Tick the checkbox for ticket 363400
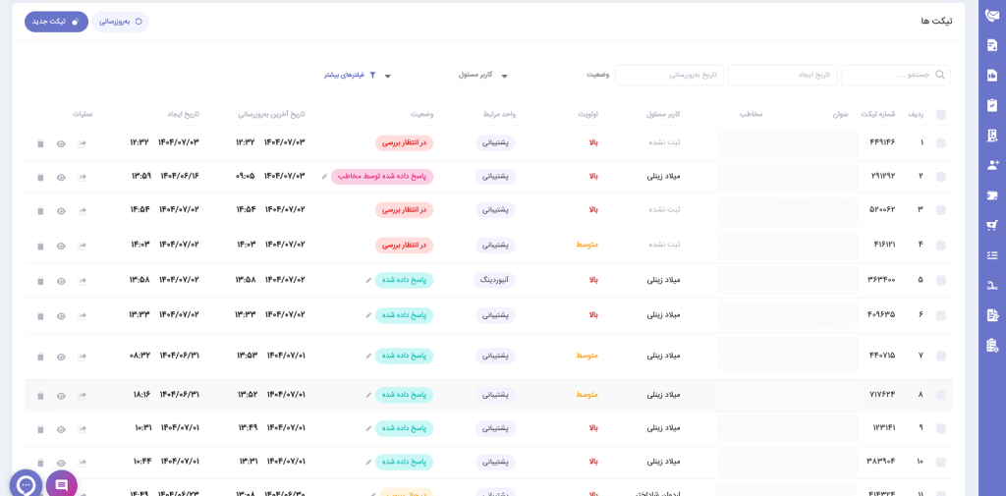The height and width of the screenshot is (496, 1006). point(941,281)
